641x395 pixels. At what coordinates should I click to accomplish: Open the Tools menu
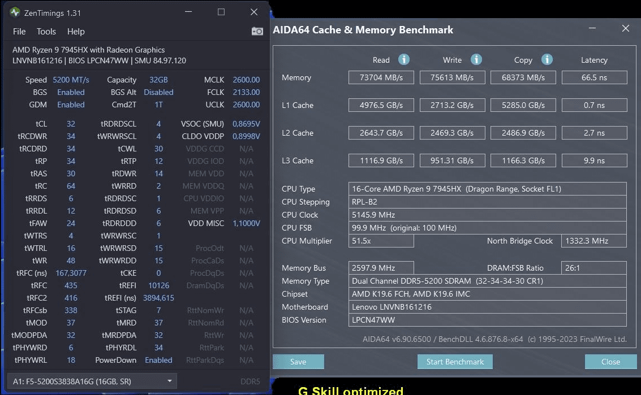pos(46,32)
